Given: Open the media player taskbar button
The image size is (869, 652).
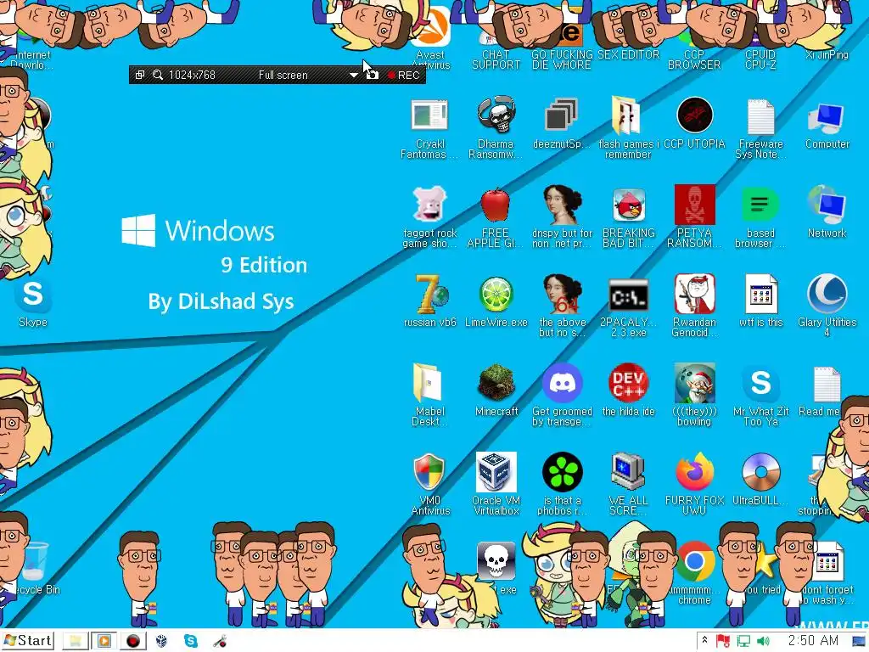Looking at the screenshot, I should 104,641.
